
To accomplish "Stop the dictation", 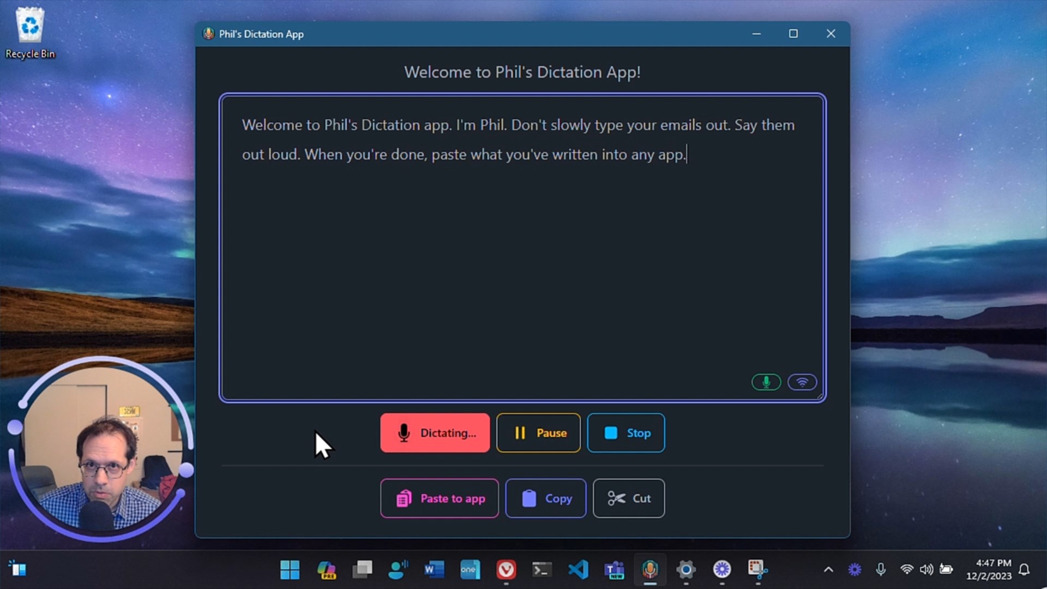I will (x=626, y=433).
